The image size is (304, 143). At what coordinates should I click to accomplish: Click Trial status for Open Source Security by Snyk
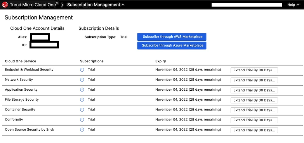91,129
